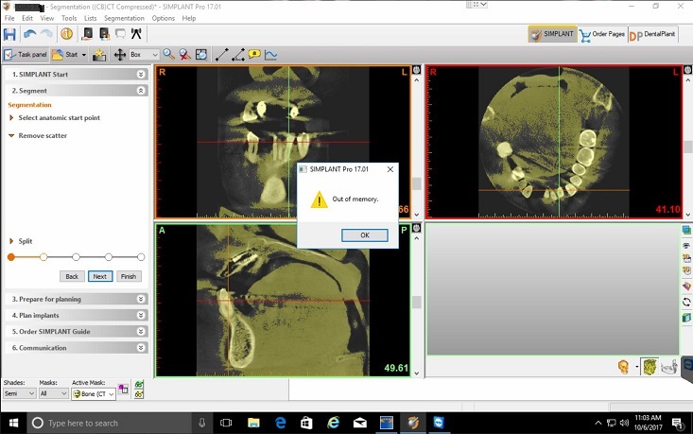Open the Segmentation menu
693x434 pixels.
tap(124, 18)
